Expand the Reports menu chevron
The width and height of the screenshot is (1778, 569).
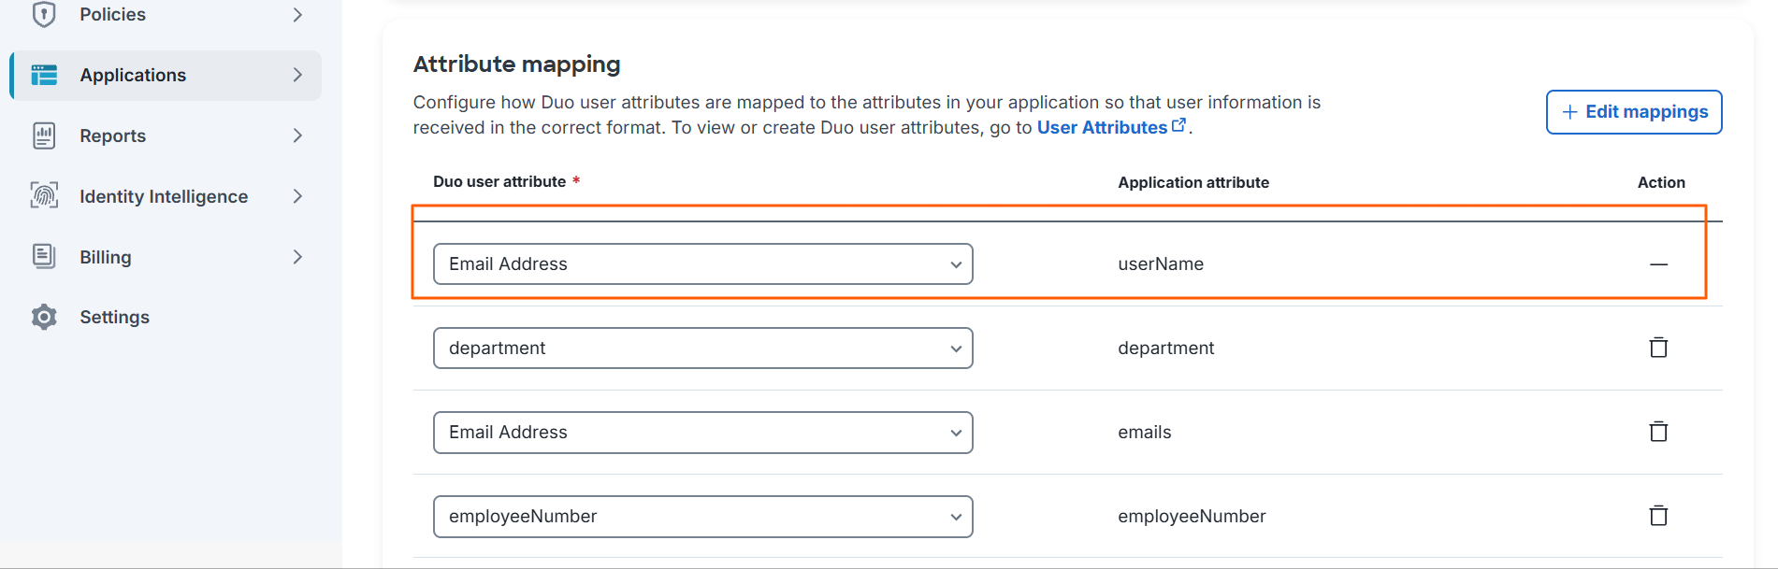[x=297, y=135]
